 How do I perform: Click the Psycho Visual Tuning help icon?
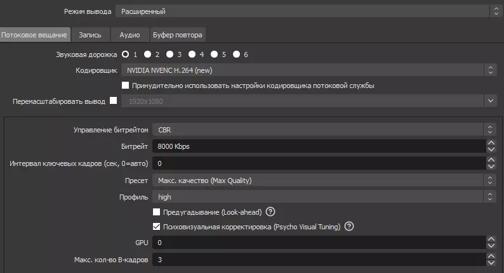(348, 226)
